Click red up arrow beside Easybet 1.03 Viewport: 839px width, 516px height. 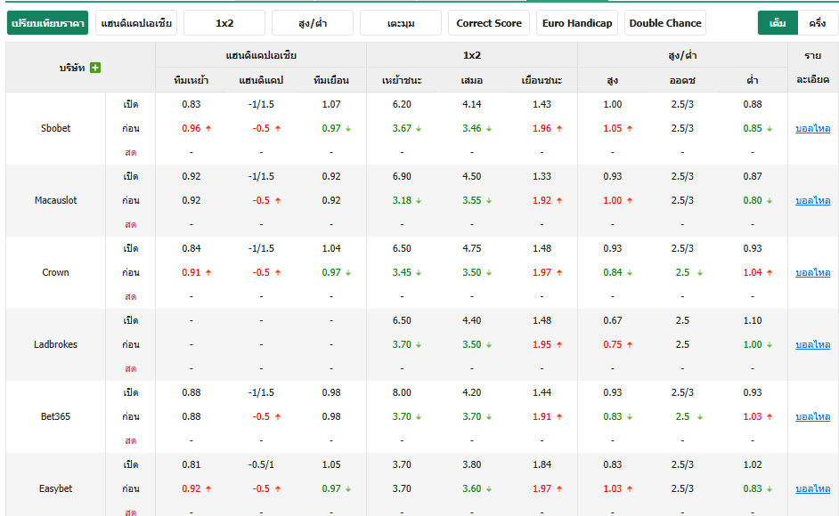point(630,488)
